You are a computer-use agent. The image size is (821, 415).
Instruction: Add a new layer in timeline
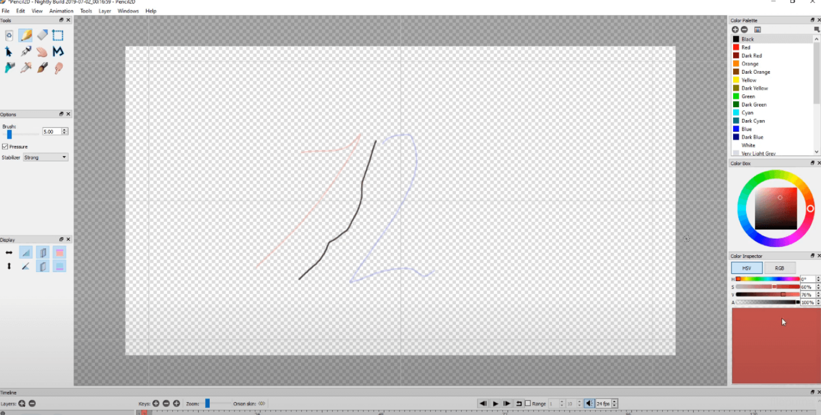[x=22, y=403]
